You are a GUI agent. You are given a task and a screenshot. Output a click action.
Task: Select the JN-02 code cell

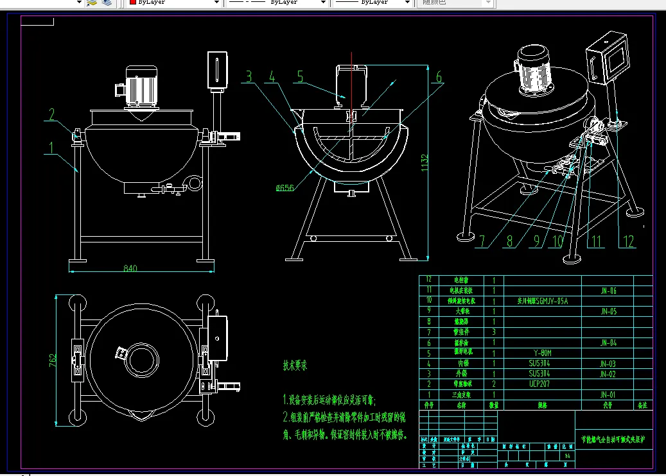(x=608, y=374)
